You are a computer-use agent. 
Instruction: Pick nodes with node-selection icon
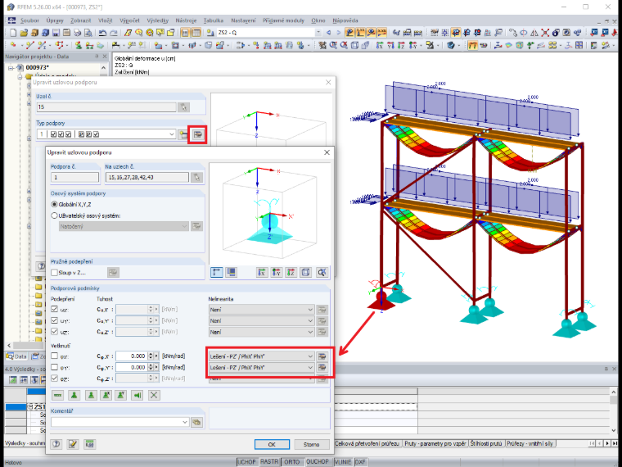pyautogui.click(x=197, y=178)
